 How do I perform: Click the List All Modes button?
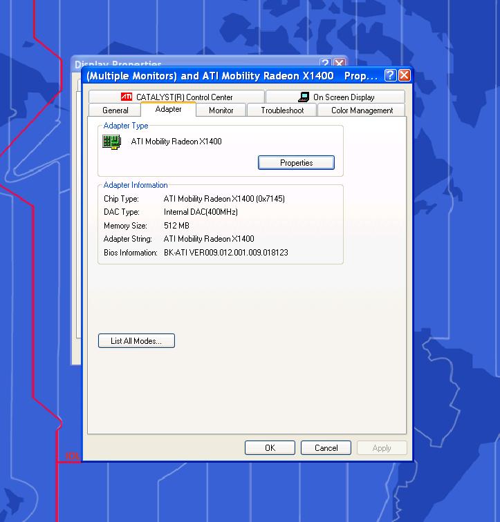pos(136,341)
